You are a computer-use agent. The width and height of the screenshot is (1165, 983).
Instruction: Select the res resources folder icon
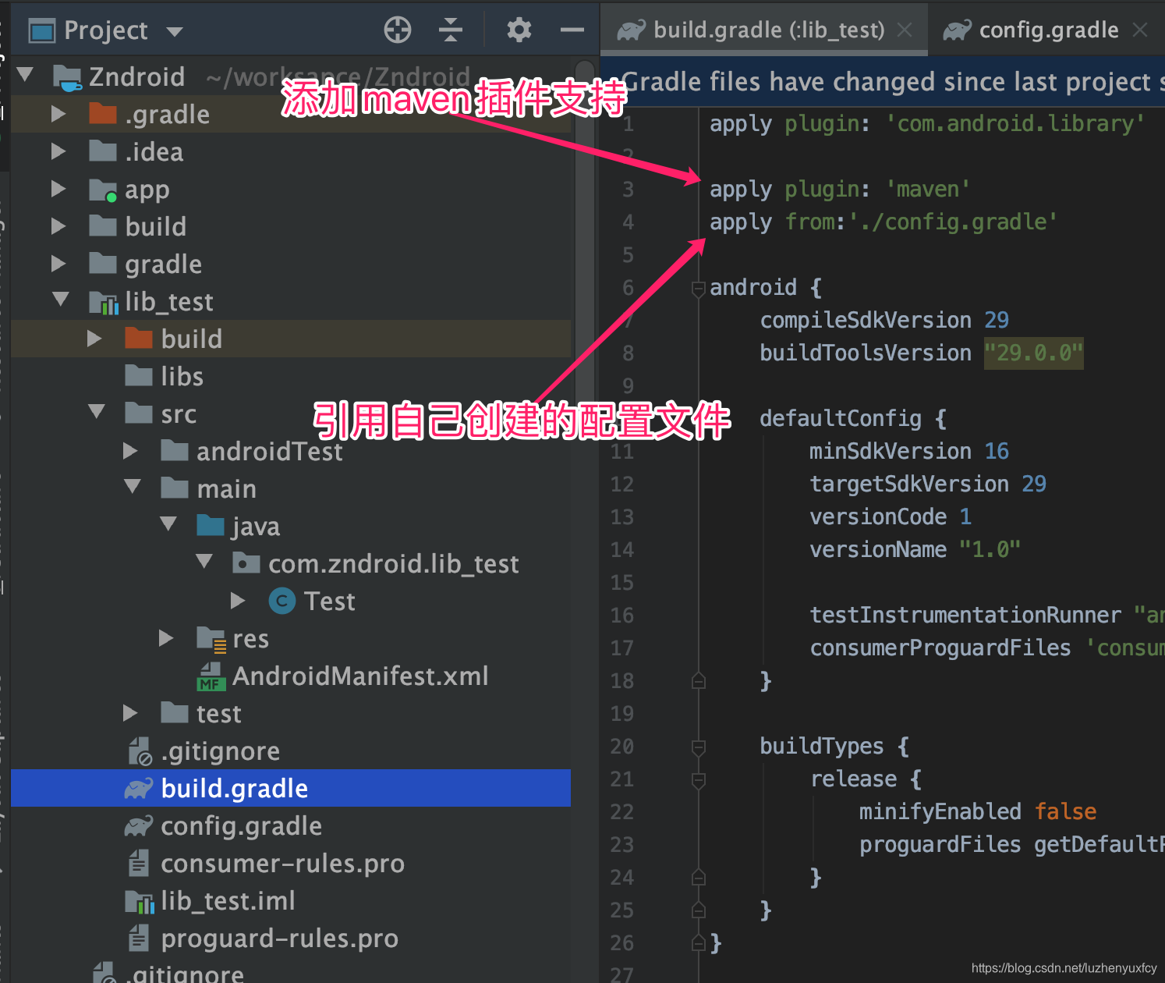tap(211, 639)
